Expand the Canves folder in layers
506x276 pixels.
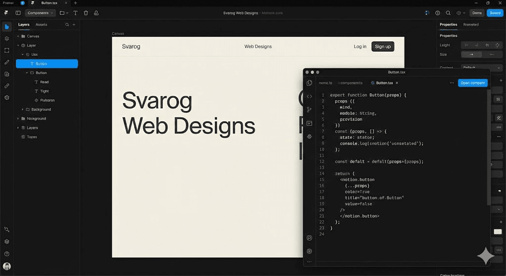pyautogui.click(x=18, y=36)
